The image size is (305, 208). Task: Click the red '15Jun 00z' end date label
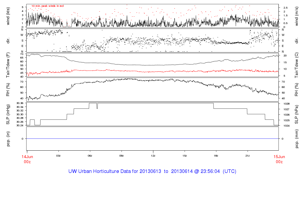tap(279, 159)
